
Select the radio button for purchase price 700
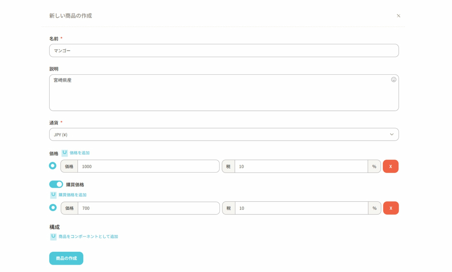(53, 208)
